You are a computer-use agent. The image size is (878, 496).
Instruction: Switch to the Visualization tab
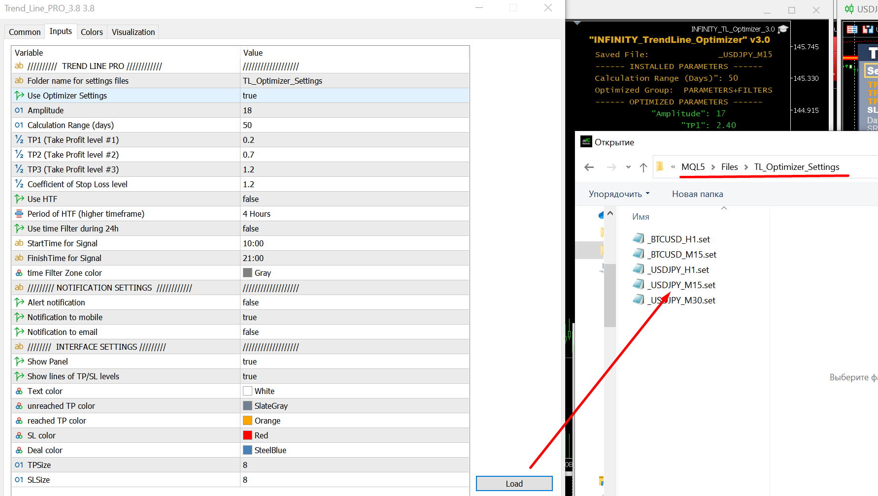tap(133, 32)
